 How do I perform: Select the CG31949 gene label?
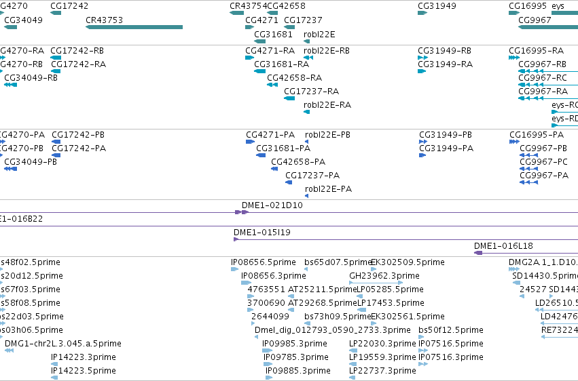coord(437,6)
